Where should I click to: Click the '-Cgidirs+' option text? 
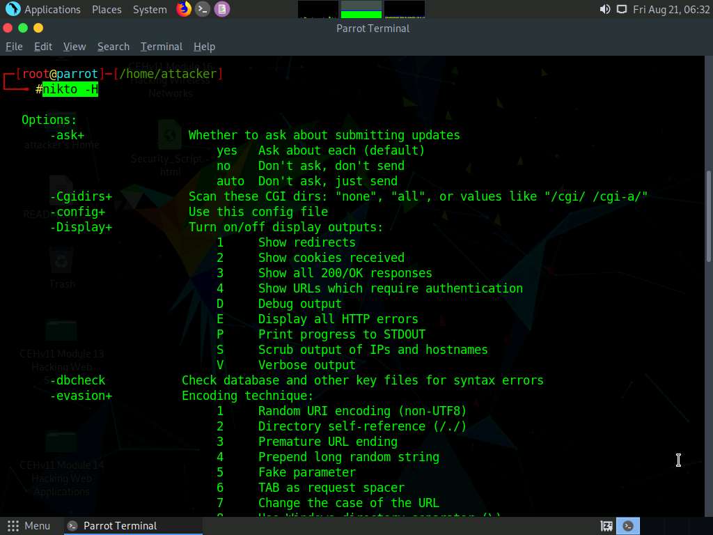click(x=81, y=196)
